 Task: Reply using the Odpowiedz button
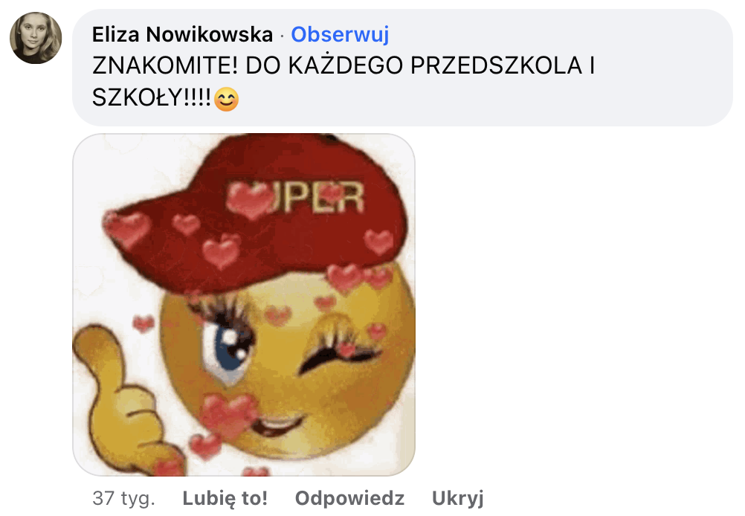(x=349, y=498)
